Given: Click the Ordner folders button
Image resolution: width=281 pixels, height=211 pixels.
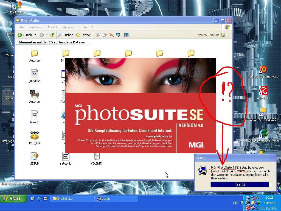Looking at the screenshot, I should 83,35.
